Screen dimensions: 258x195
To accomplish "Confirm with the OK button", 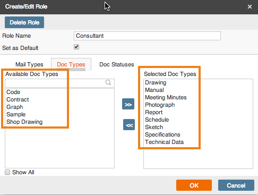I will (x=194, y=185).
